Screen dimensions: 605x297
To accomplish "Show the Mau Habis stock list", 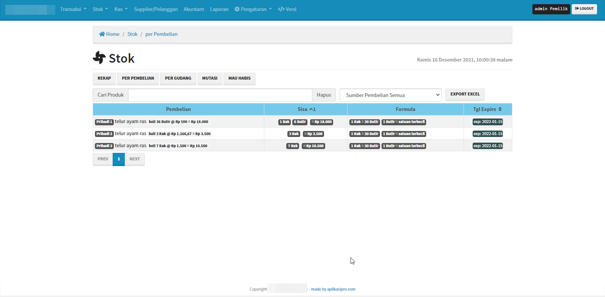I will tap(239, 78).
